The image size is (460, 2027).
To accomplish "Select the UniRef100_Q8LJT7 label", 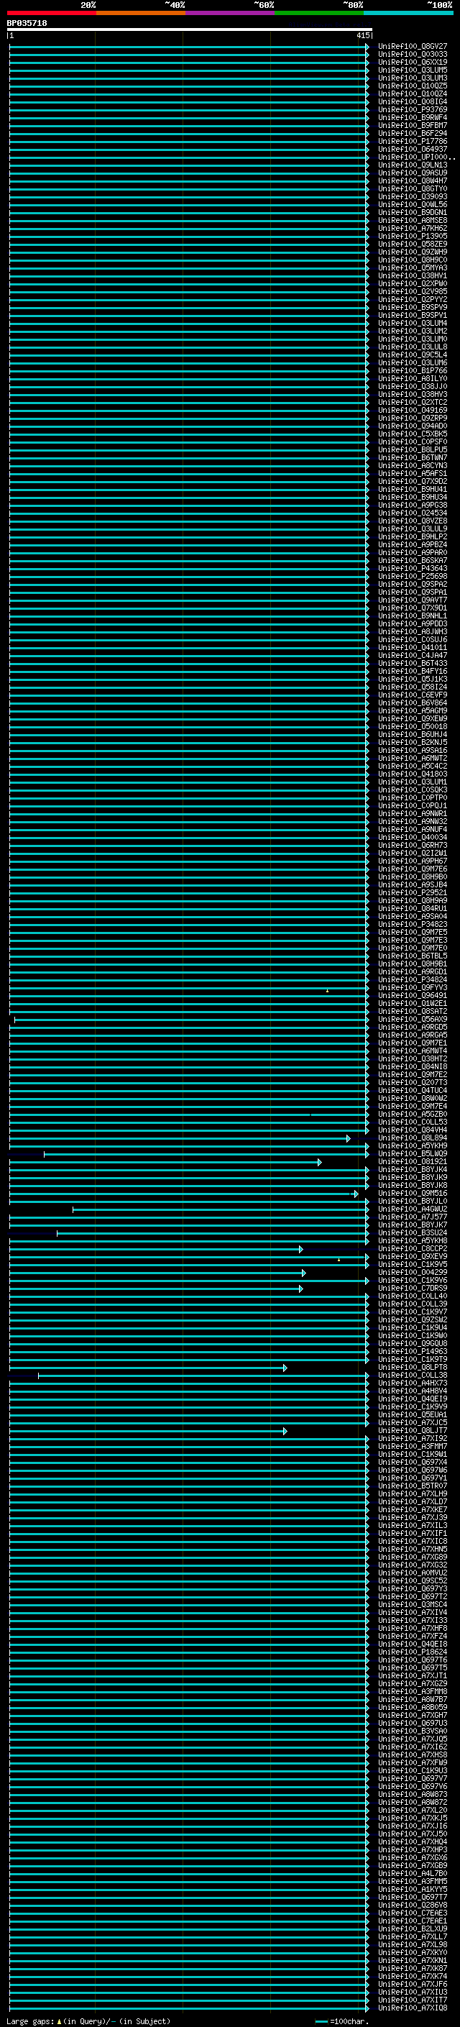I will point(413,1432).
